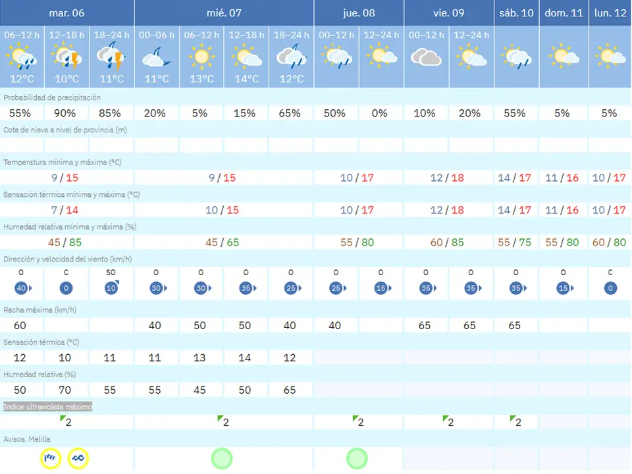Screen dimensions: 632x474
Task: Click the Cota de nieve a nivel de provincia label
Action: point(65,130)
